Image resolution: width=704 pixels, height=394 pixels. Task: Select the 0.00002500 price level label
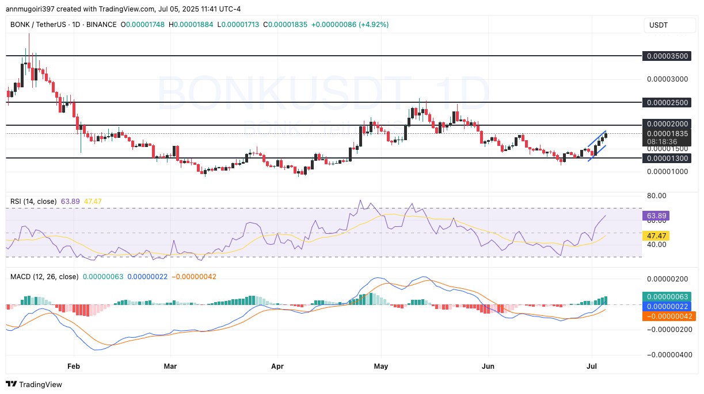point(668,102)
